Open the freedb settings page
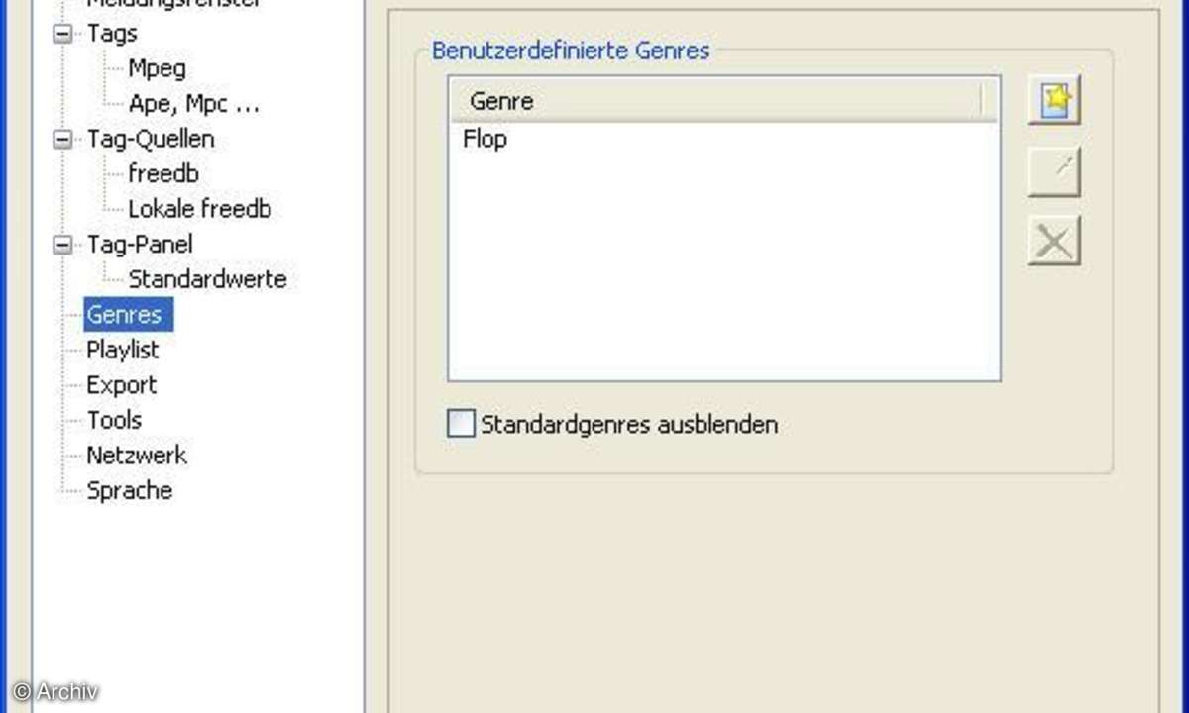 (x=163, y=174)
